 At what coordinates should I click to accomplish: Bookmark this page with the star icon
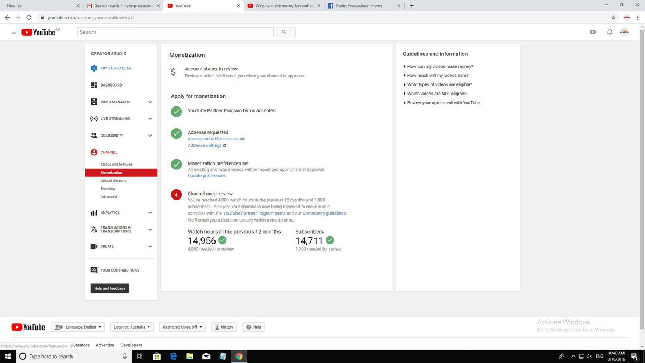click(613, 17)
